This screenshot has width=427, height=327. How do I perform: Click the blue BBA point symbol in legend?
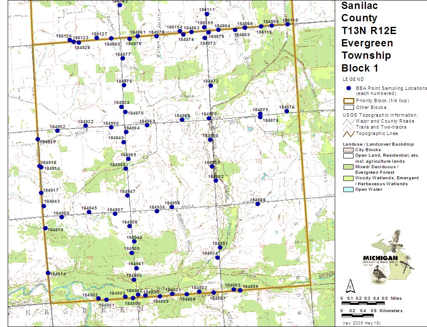click(348, 88)
